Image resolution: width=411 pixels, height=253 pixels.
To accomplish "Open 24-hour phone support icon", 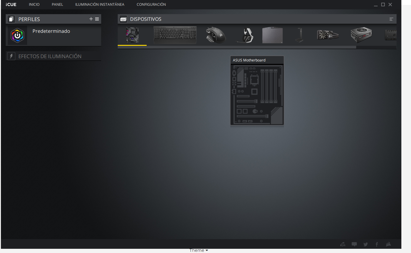I will (343, 244).
